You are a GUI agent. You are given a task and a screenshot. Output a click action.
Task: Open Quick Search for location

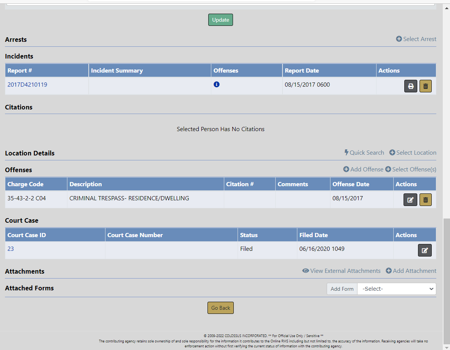[x=364, y=153]
